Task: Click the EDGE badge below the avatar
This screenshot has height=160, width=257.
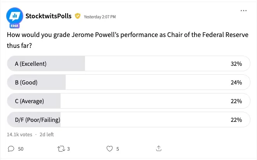Action: pyautogui.click(x=14, y=26)
